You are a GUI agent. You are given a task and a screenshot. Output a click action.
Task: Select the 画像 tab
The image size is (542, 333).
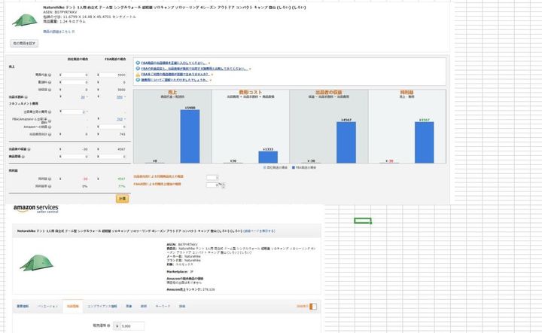128,307
